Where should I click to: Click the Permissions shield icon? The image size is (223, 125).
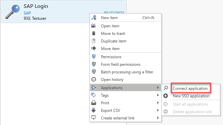94,57
